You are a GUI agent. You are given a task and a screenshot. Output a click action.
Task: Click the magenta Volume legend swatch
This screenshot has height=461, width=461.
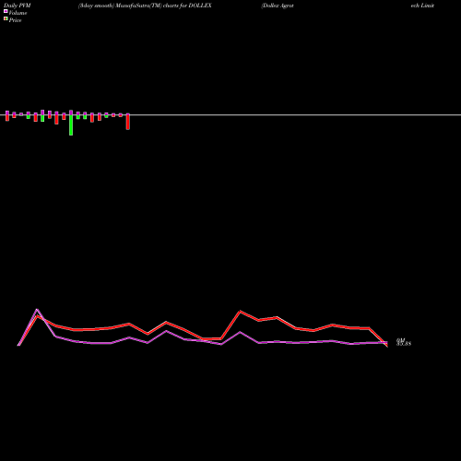6,11
